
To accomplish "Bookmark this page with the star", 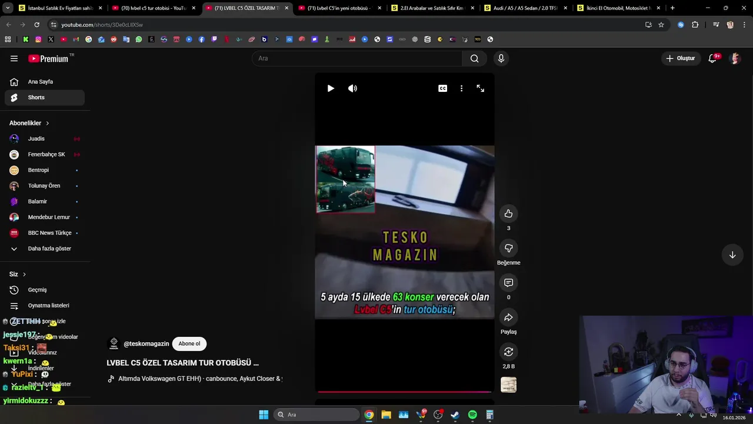I will (x=661, y=25).
